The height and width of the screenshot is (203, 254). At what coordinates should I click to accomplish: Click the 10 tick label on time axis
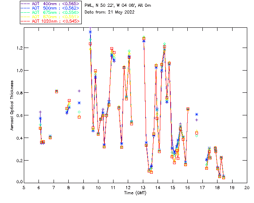[98, 187]
